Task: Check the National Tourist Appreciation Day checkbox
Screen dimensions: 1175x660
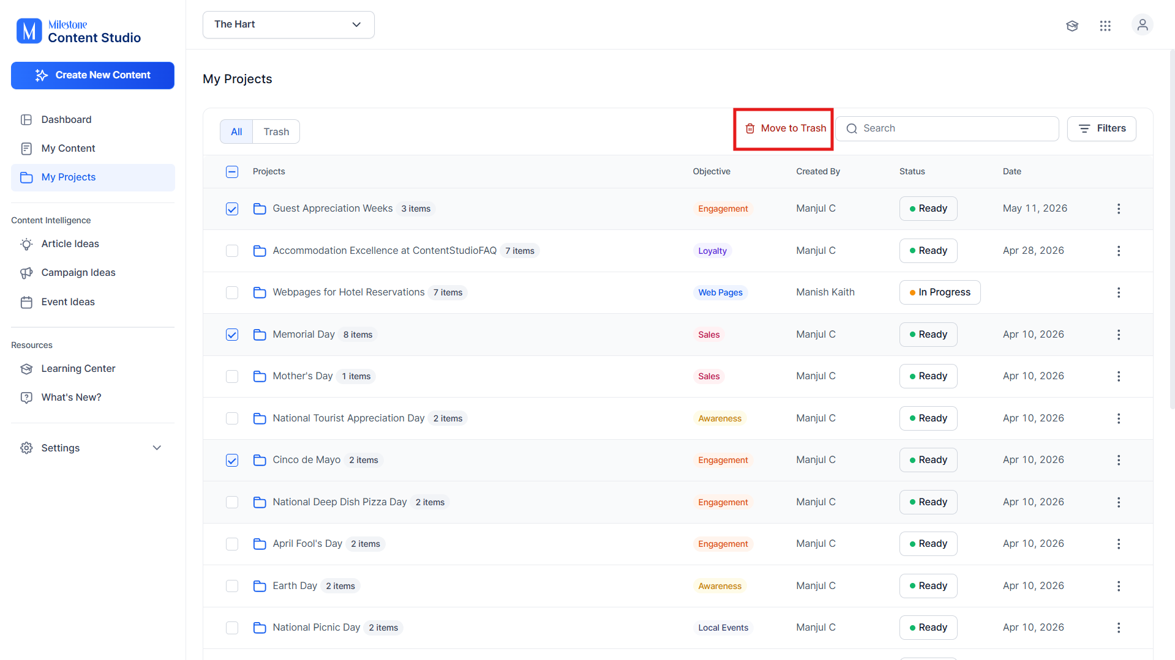Action: pyautogui.click(x=232, y=418)
